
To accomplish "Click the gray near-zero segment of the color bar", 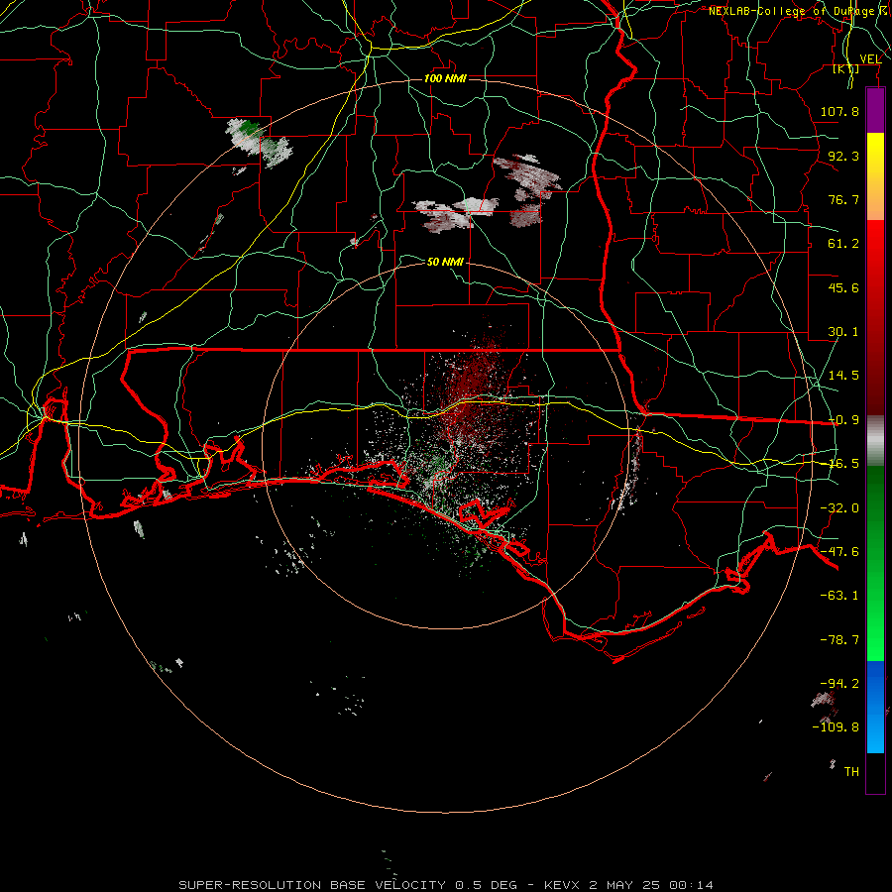I will pos(875,441).
